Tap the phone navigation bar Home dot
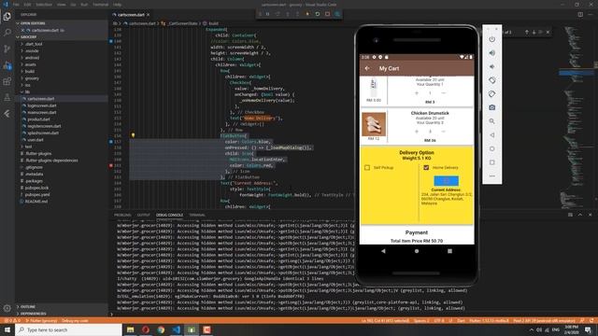598x336 pixels. pos(417,251)
